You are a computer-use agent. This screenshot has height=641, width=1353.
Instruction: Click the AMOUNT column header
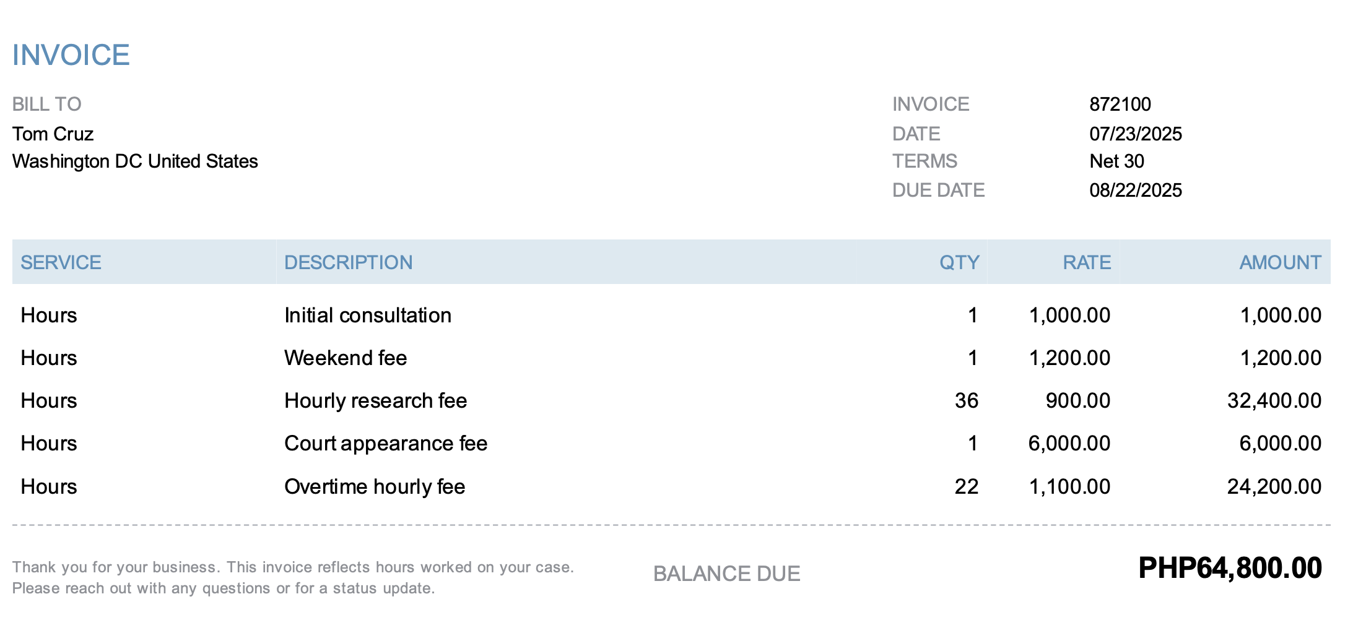[1280, 262]
